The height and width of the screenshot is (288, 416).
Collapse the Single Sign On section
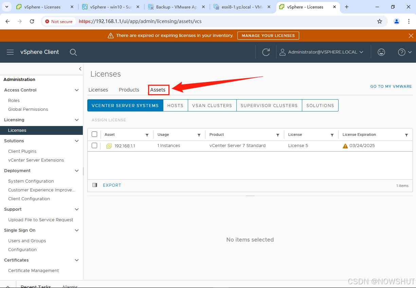click(x=77, y=230)
